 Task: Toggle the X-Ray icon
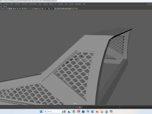(x=35, y=9)
